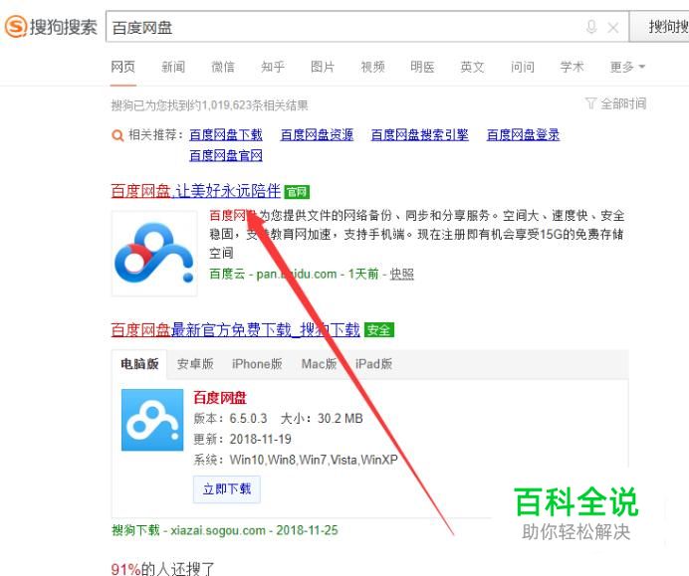Open the 明医 tab
Screen dimensions: 689x576
click(422, 68)
